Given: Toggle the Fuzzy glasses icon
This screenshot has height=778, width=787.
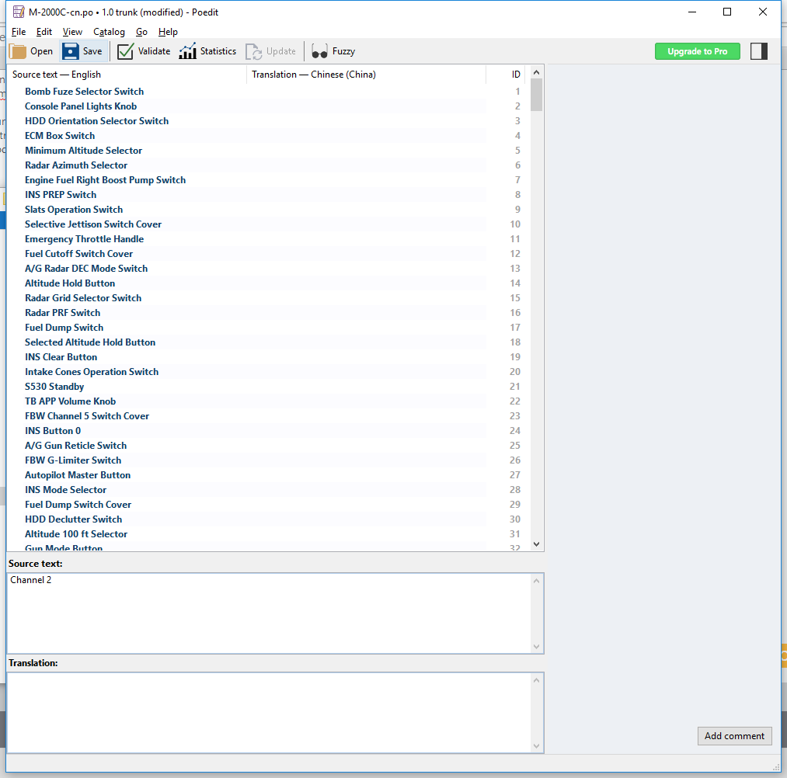Looking at the screenshot, I should [319, 51].
